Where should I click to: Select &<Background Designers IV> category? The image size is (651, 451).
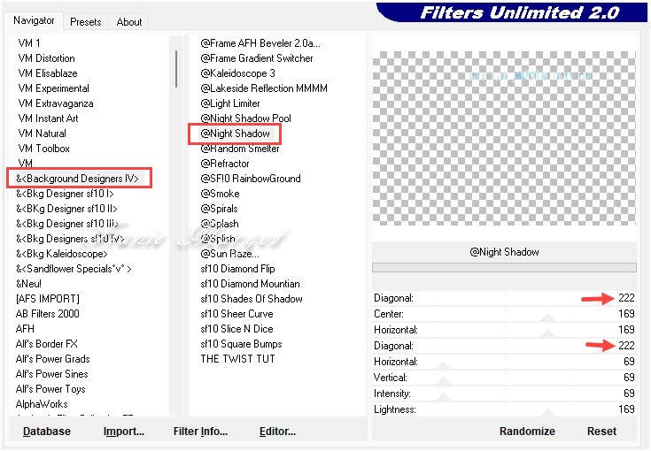click(x=77, y=179)
